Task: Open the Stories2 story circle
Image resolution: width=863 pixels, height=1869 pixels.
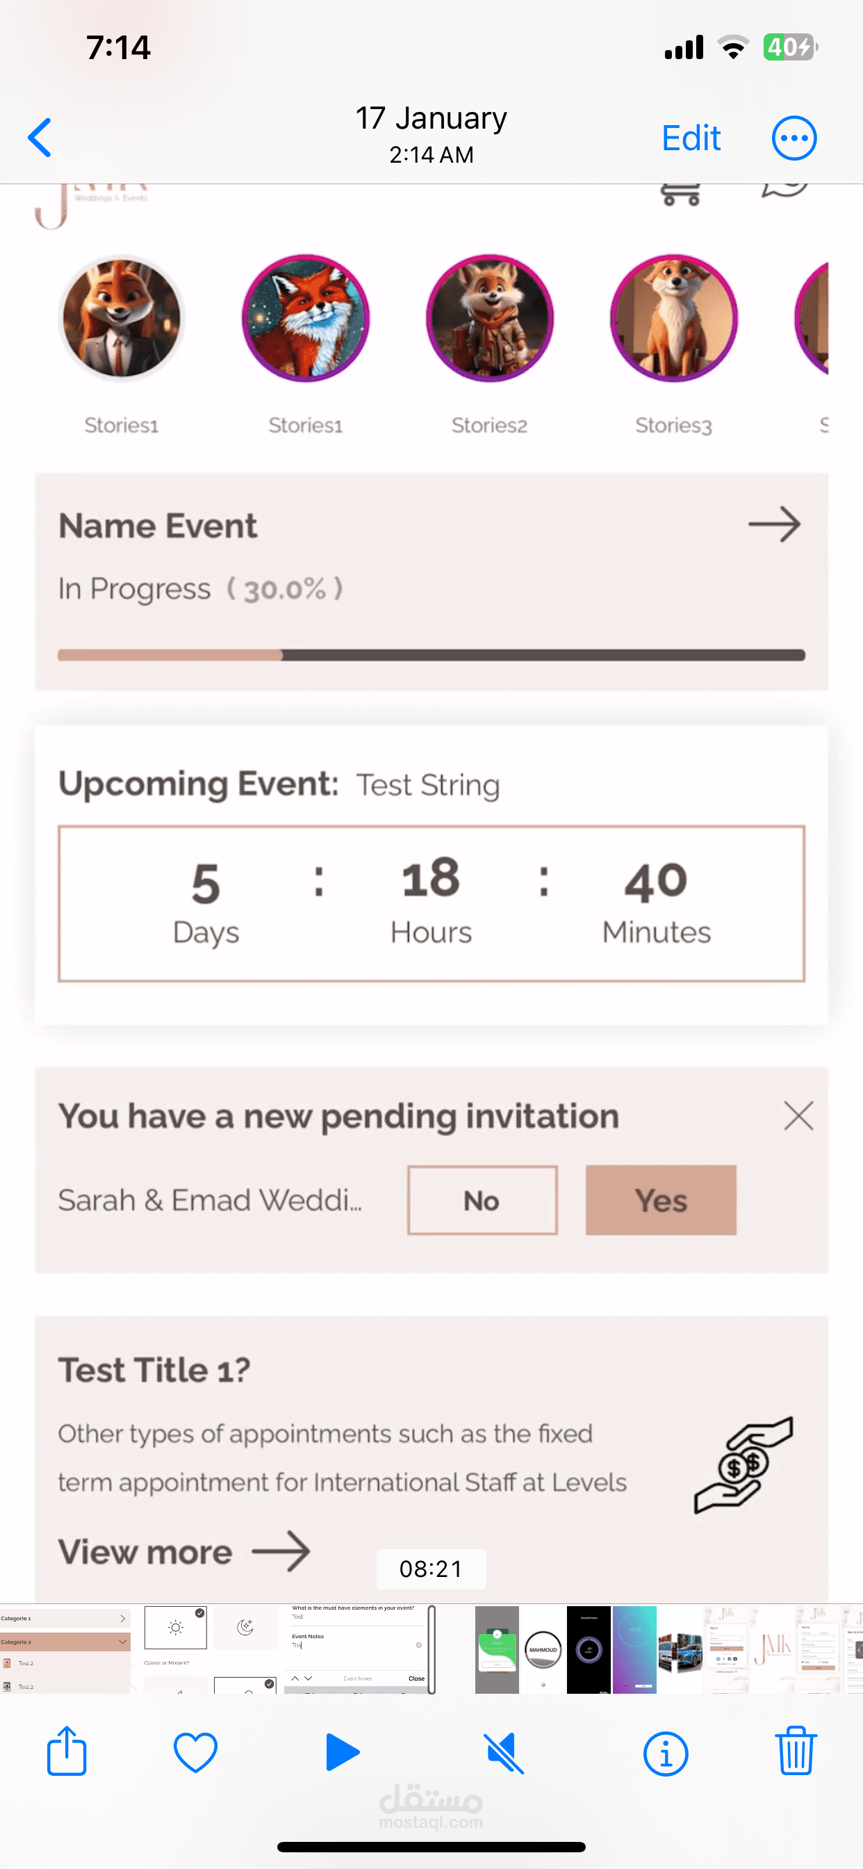Action: [489, 318]
